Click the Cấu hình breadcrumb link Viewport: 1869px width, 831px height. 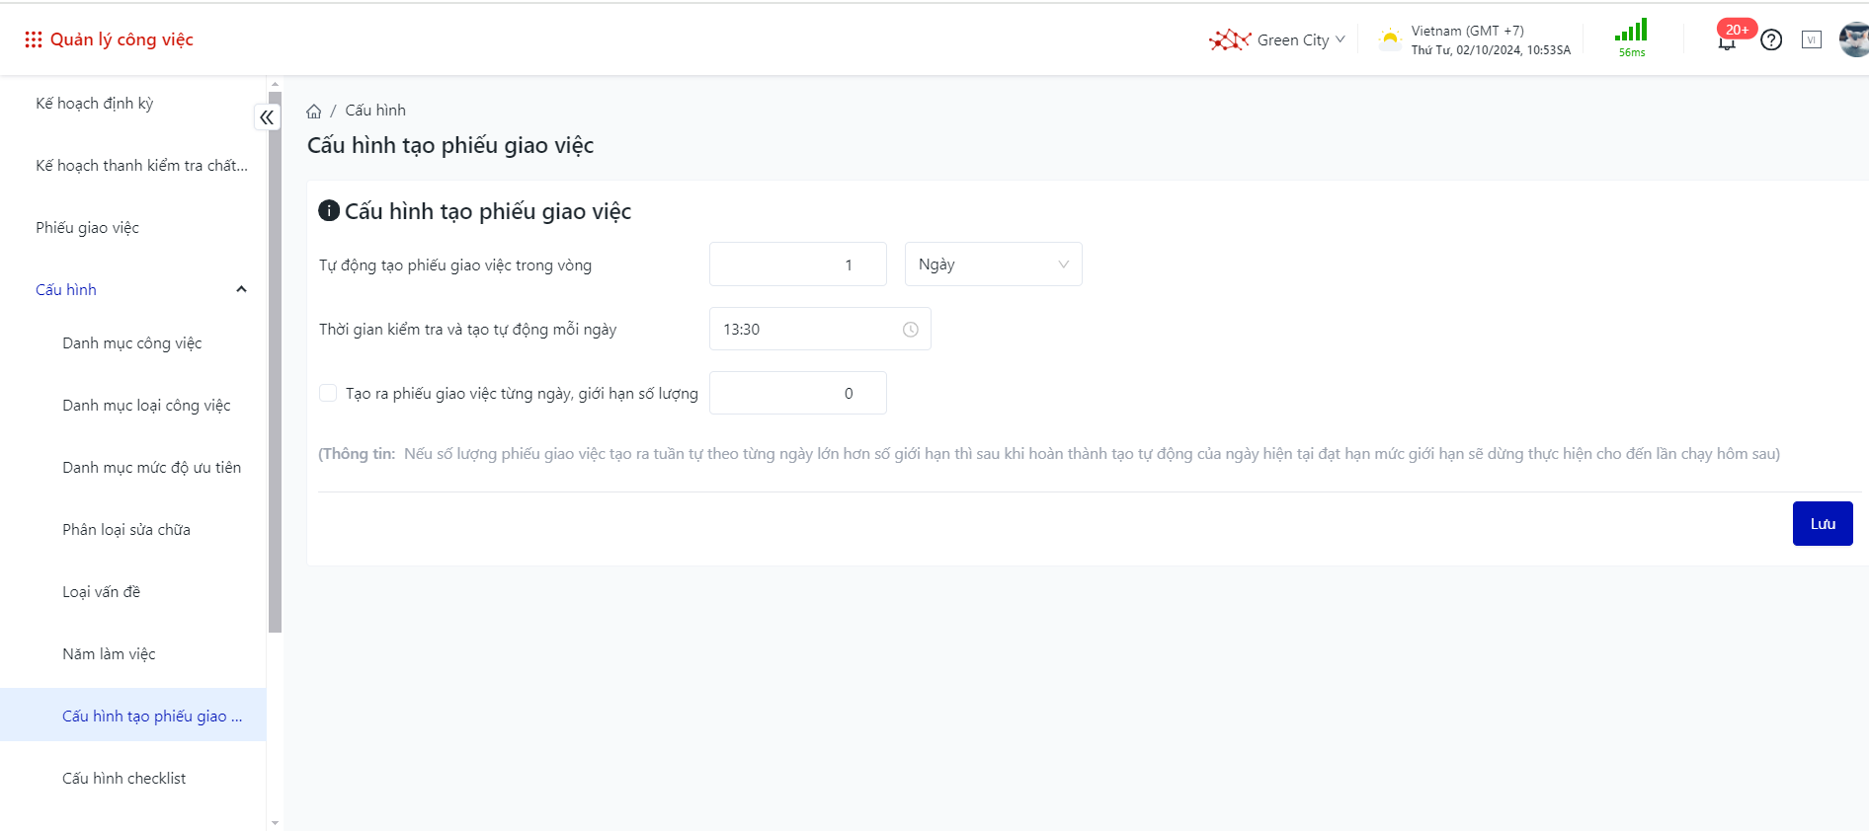tap(375, 111)
